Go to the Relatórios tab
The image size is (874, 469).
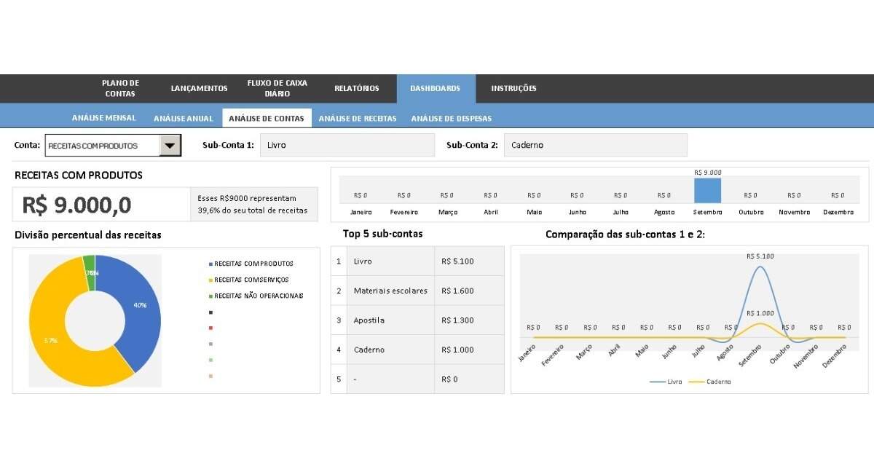356,88
